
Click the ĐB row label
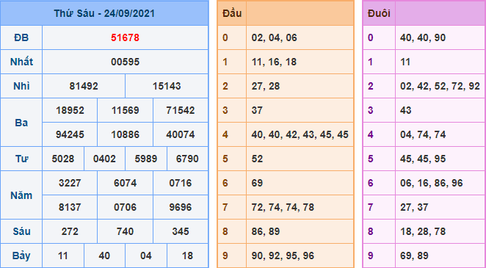(21, 37)
